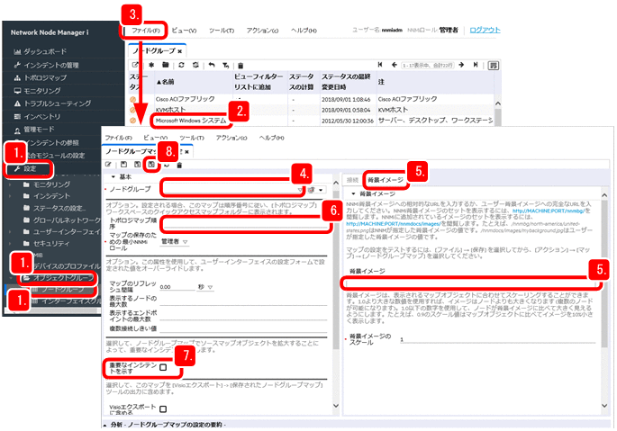The height and width of the screenshot is (431, 617).
Task: Open the lookup dropdown beside ノードグループ field
Action: click(x=316, y=190)
